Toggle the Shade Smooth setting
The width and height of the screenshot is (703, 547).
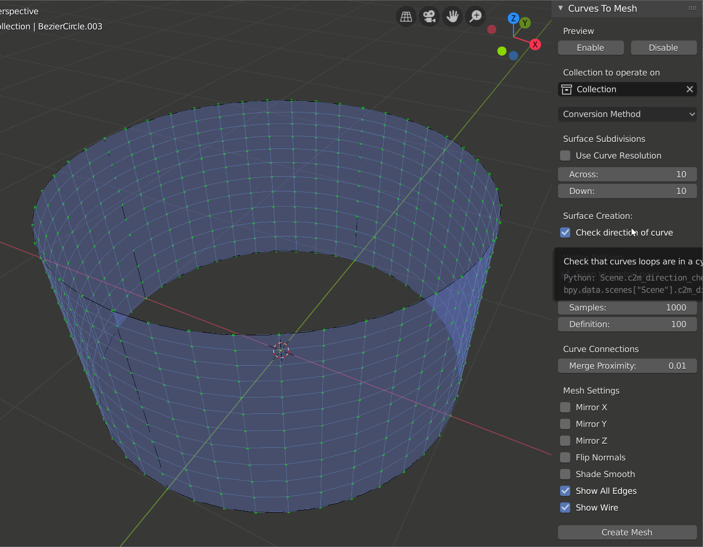(x=565, y=474)
